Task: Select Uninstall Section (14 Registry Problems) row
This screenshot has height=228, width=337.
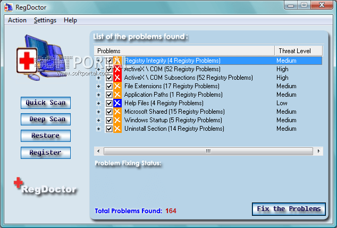Action: (174, 129)
